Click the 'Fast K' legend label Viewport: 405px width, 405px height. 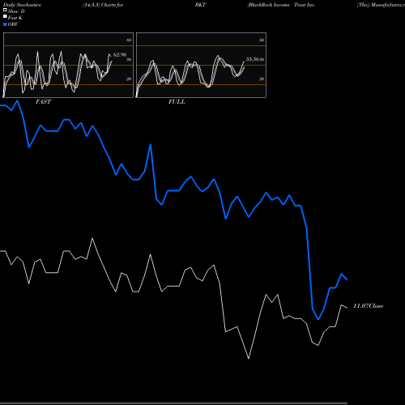[15, 18]
